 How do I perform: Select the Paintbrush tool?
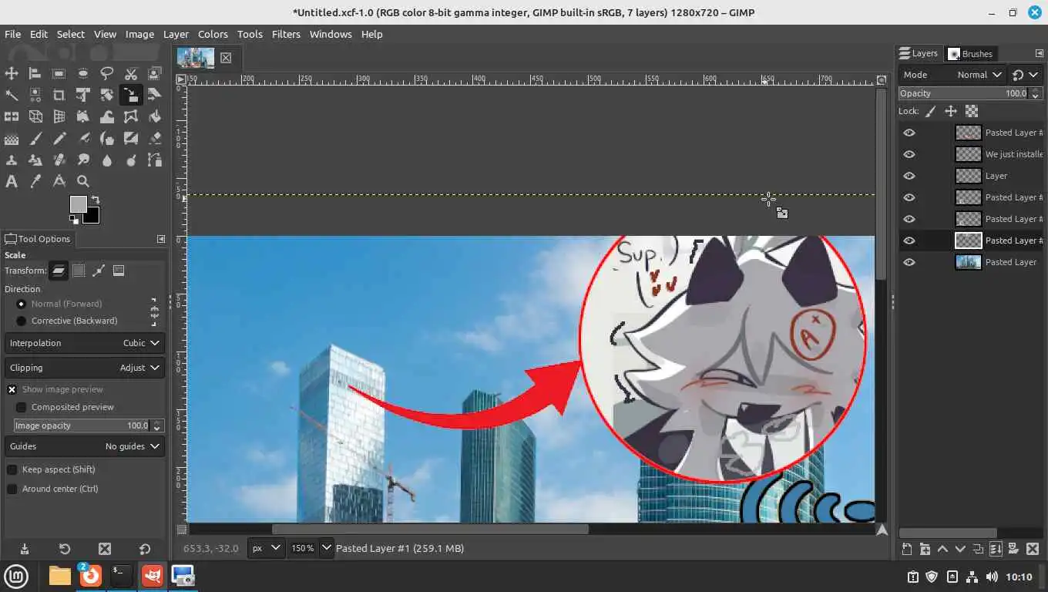(35, 139)
